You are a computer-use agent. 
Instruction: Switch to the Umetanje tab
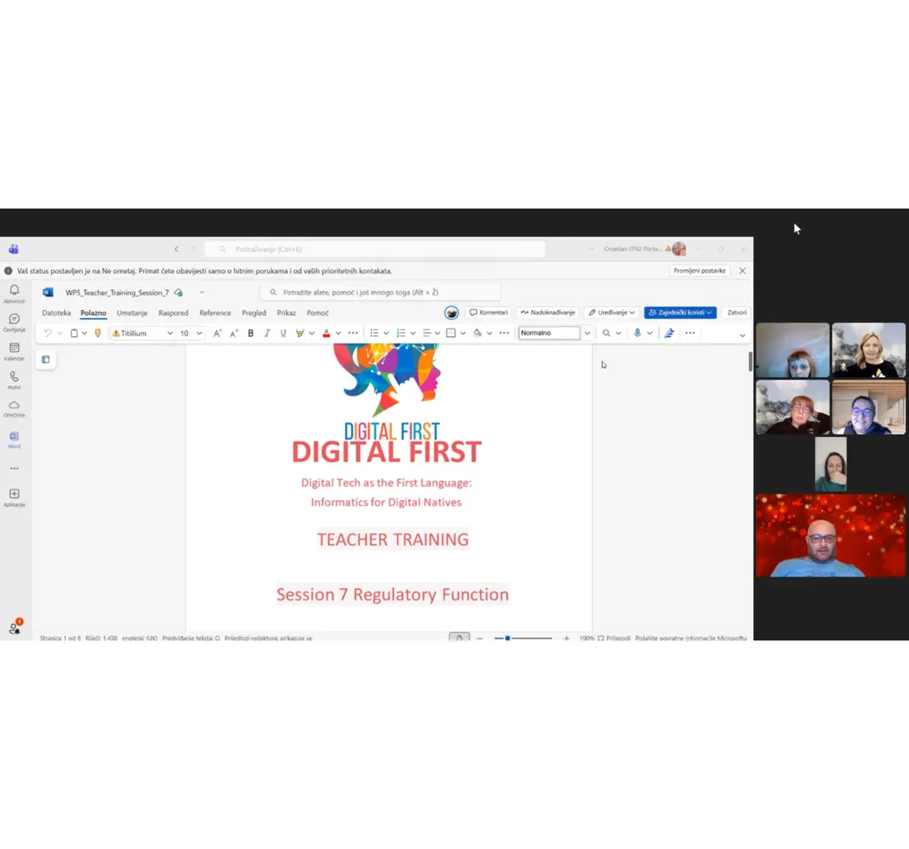132,313
